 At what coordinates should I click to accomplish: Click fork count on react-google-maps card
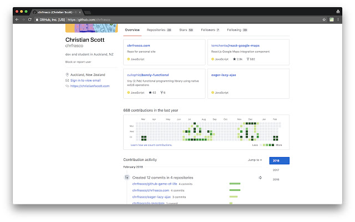251,59
